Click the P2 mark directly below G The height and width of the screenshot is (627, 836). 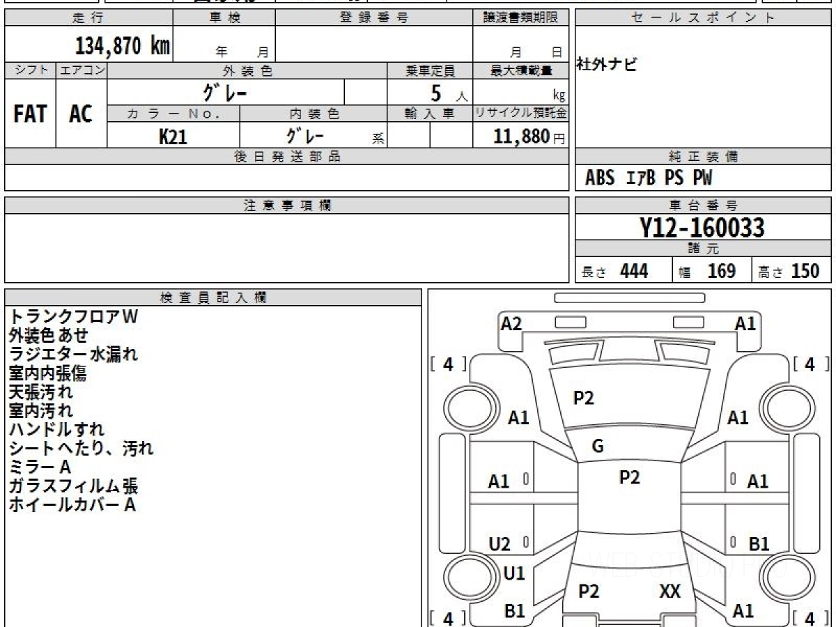coord(629,477)
